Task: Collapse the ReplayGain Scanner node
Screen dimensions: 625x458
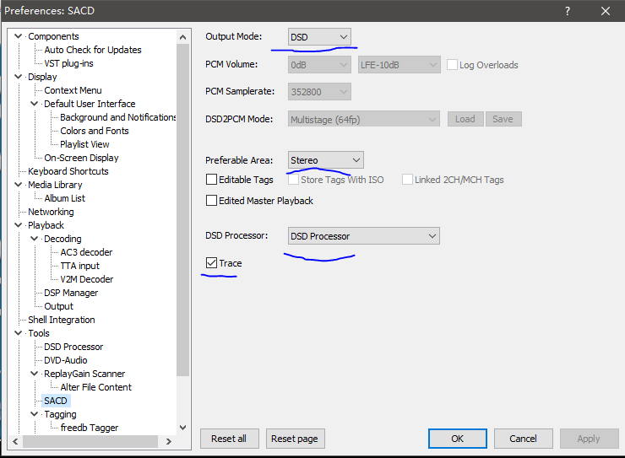Action: [x=35, y=374]
